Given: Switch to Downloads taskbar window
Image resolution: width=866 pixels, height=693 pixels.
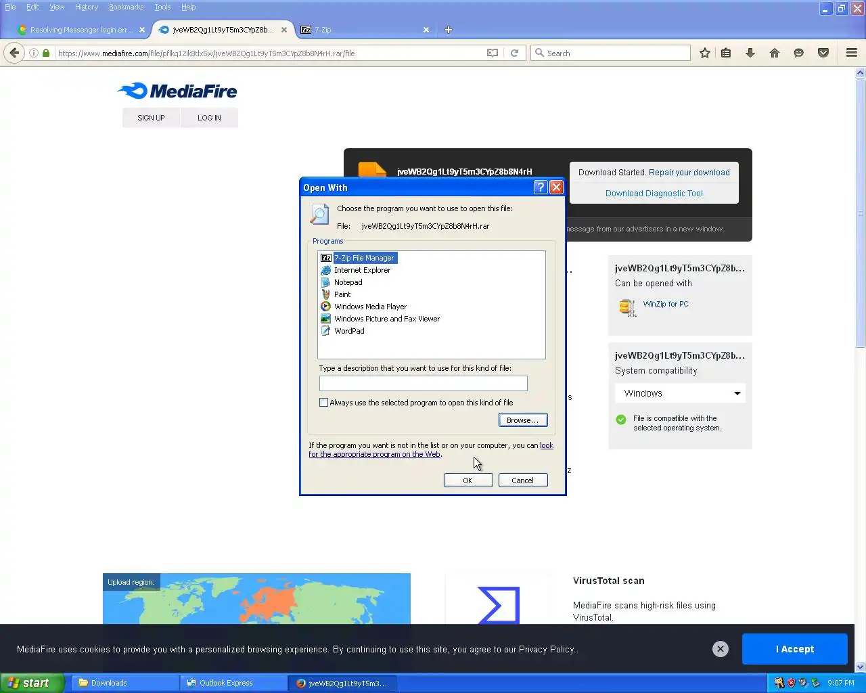Looking at the screenshot, I should coord(124,683).
